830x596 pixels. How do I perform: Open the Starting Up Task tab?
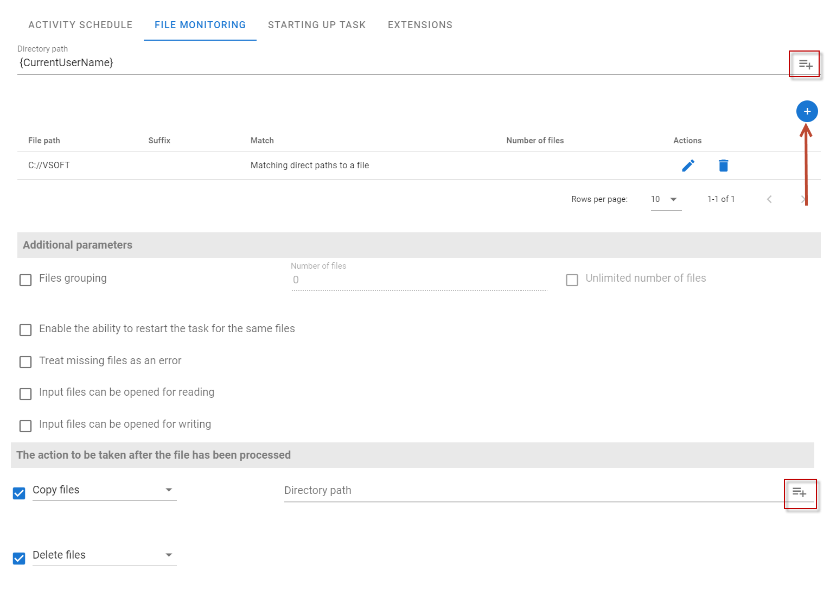pos(317,25)
